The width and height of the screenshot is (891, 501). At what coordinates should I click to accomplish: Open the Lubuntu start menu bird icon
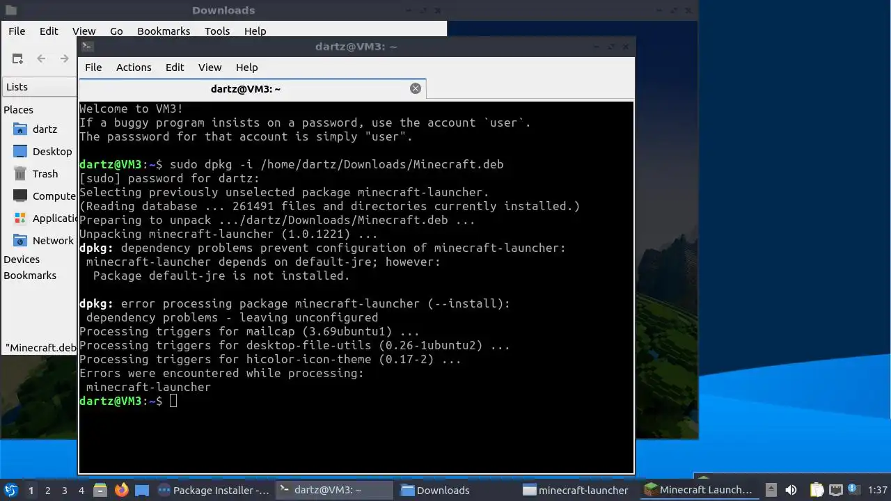coord(11,490)
